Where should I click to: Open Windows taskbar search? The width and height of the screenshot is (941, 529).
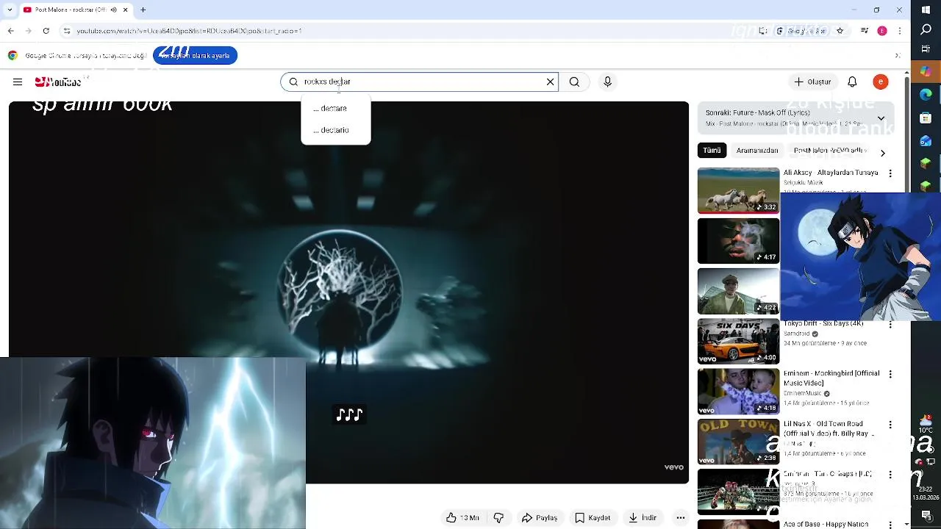click(926, 30)
